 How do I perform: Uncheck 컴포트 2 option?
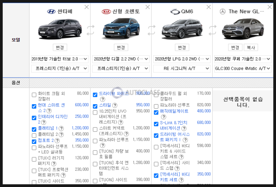tap(34, 141)
